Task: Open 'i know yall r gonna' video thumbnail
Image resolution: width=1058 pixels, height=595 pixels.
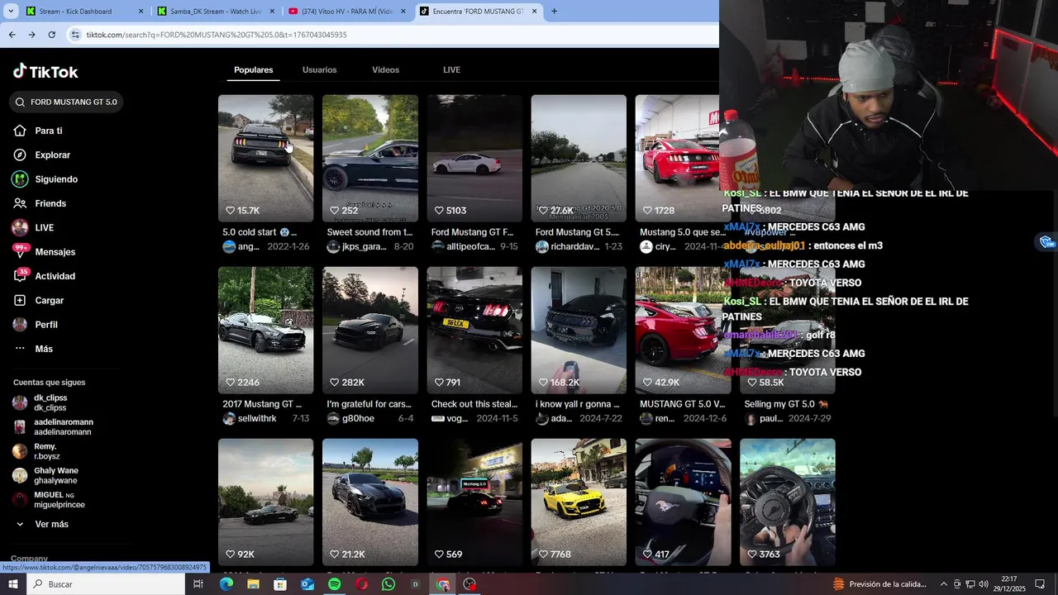Action: [579, 330]
